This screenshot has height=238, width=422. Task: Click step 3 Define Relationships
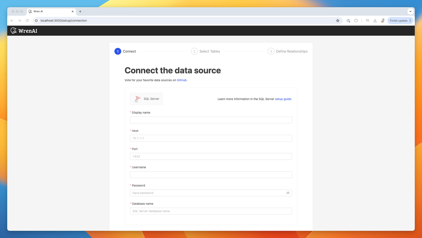(x=287, y=51)
